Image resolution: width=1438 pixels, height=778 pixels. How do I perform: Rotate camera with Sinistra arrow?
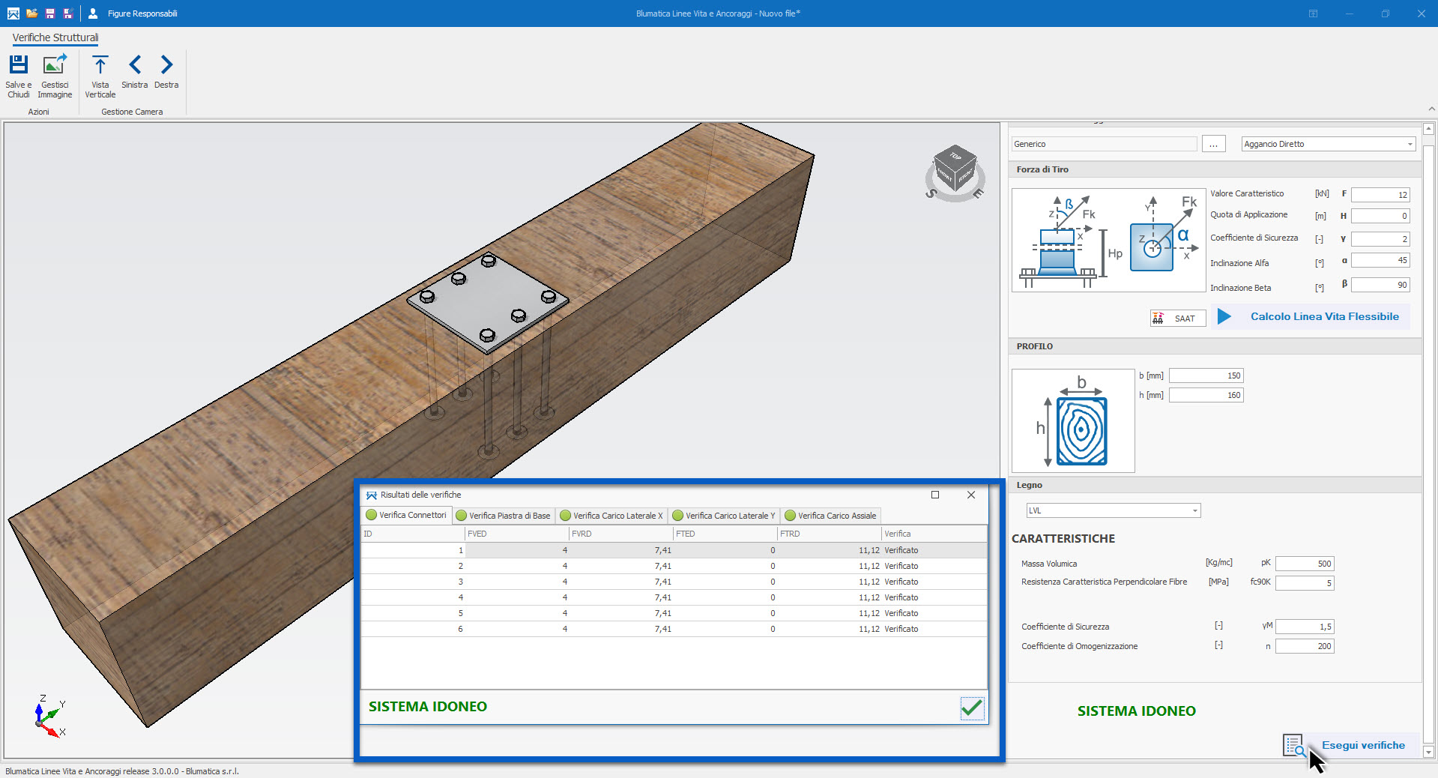point(135,66)
